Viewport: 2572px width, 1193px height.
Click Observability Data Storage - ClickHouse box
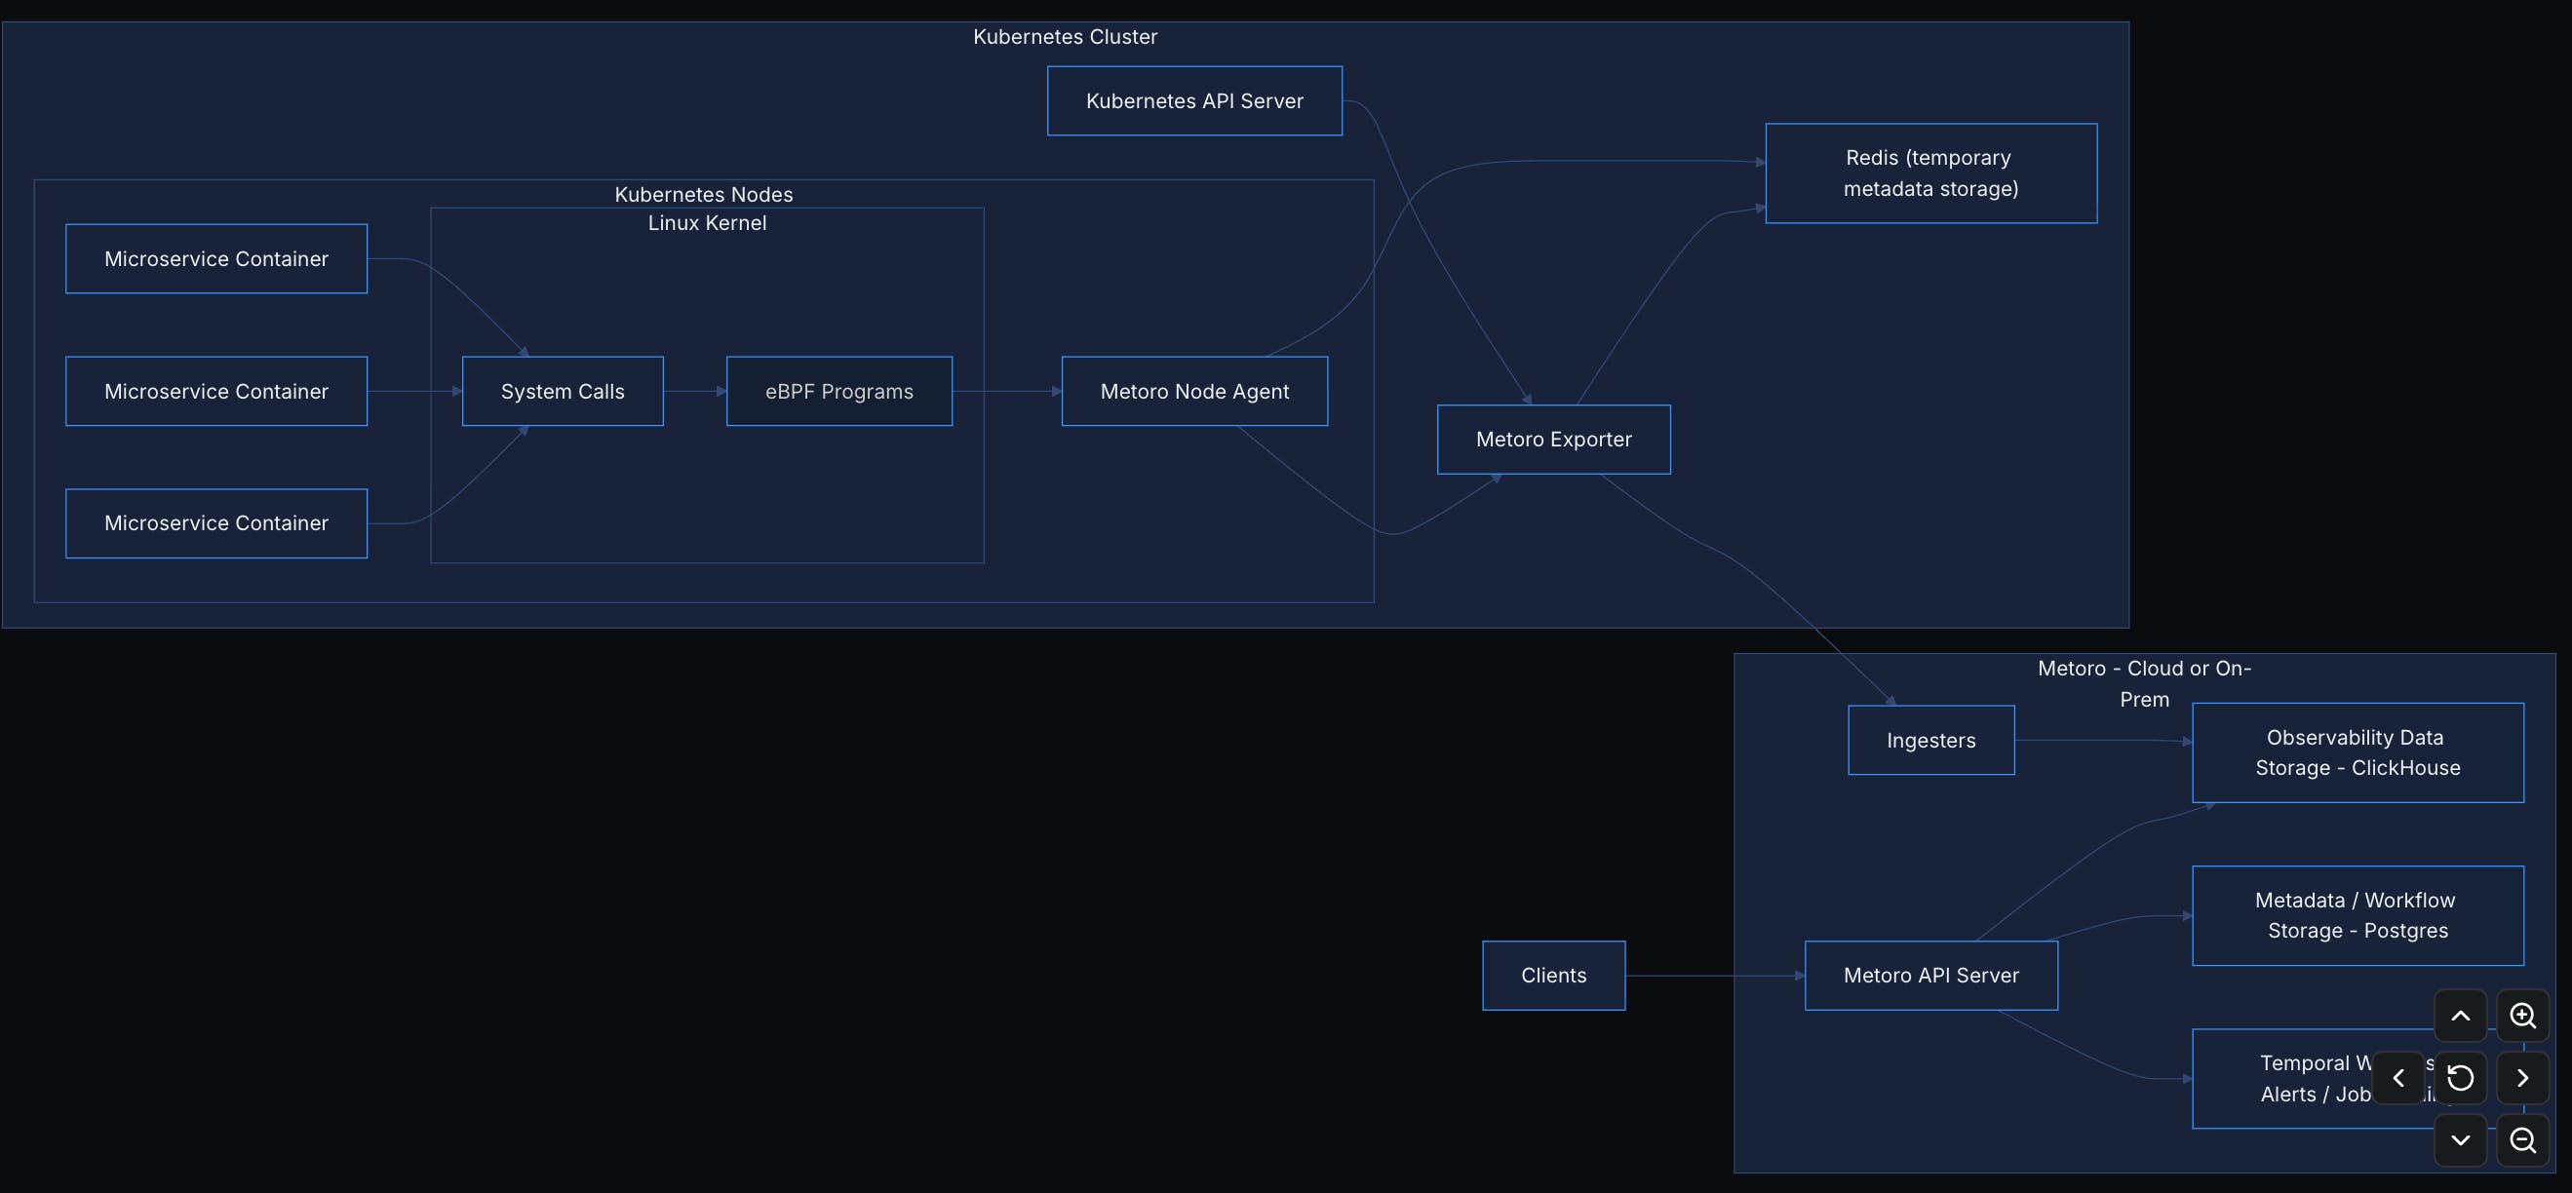point(2357,752)
